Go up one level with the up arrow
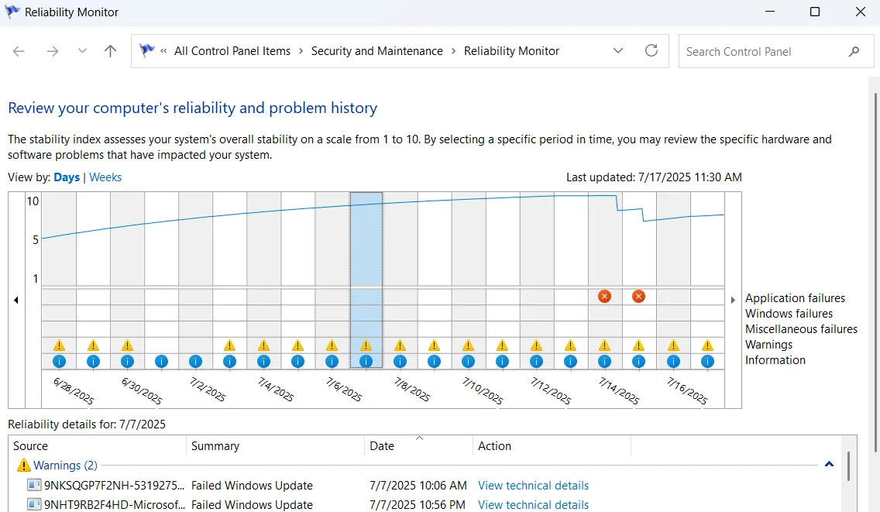The image size is (880, 512). point(110,51)
